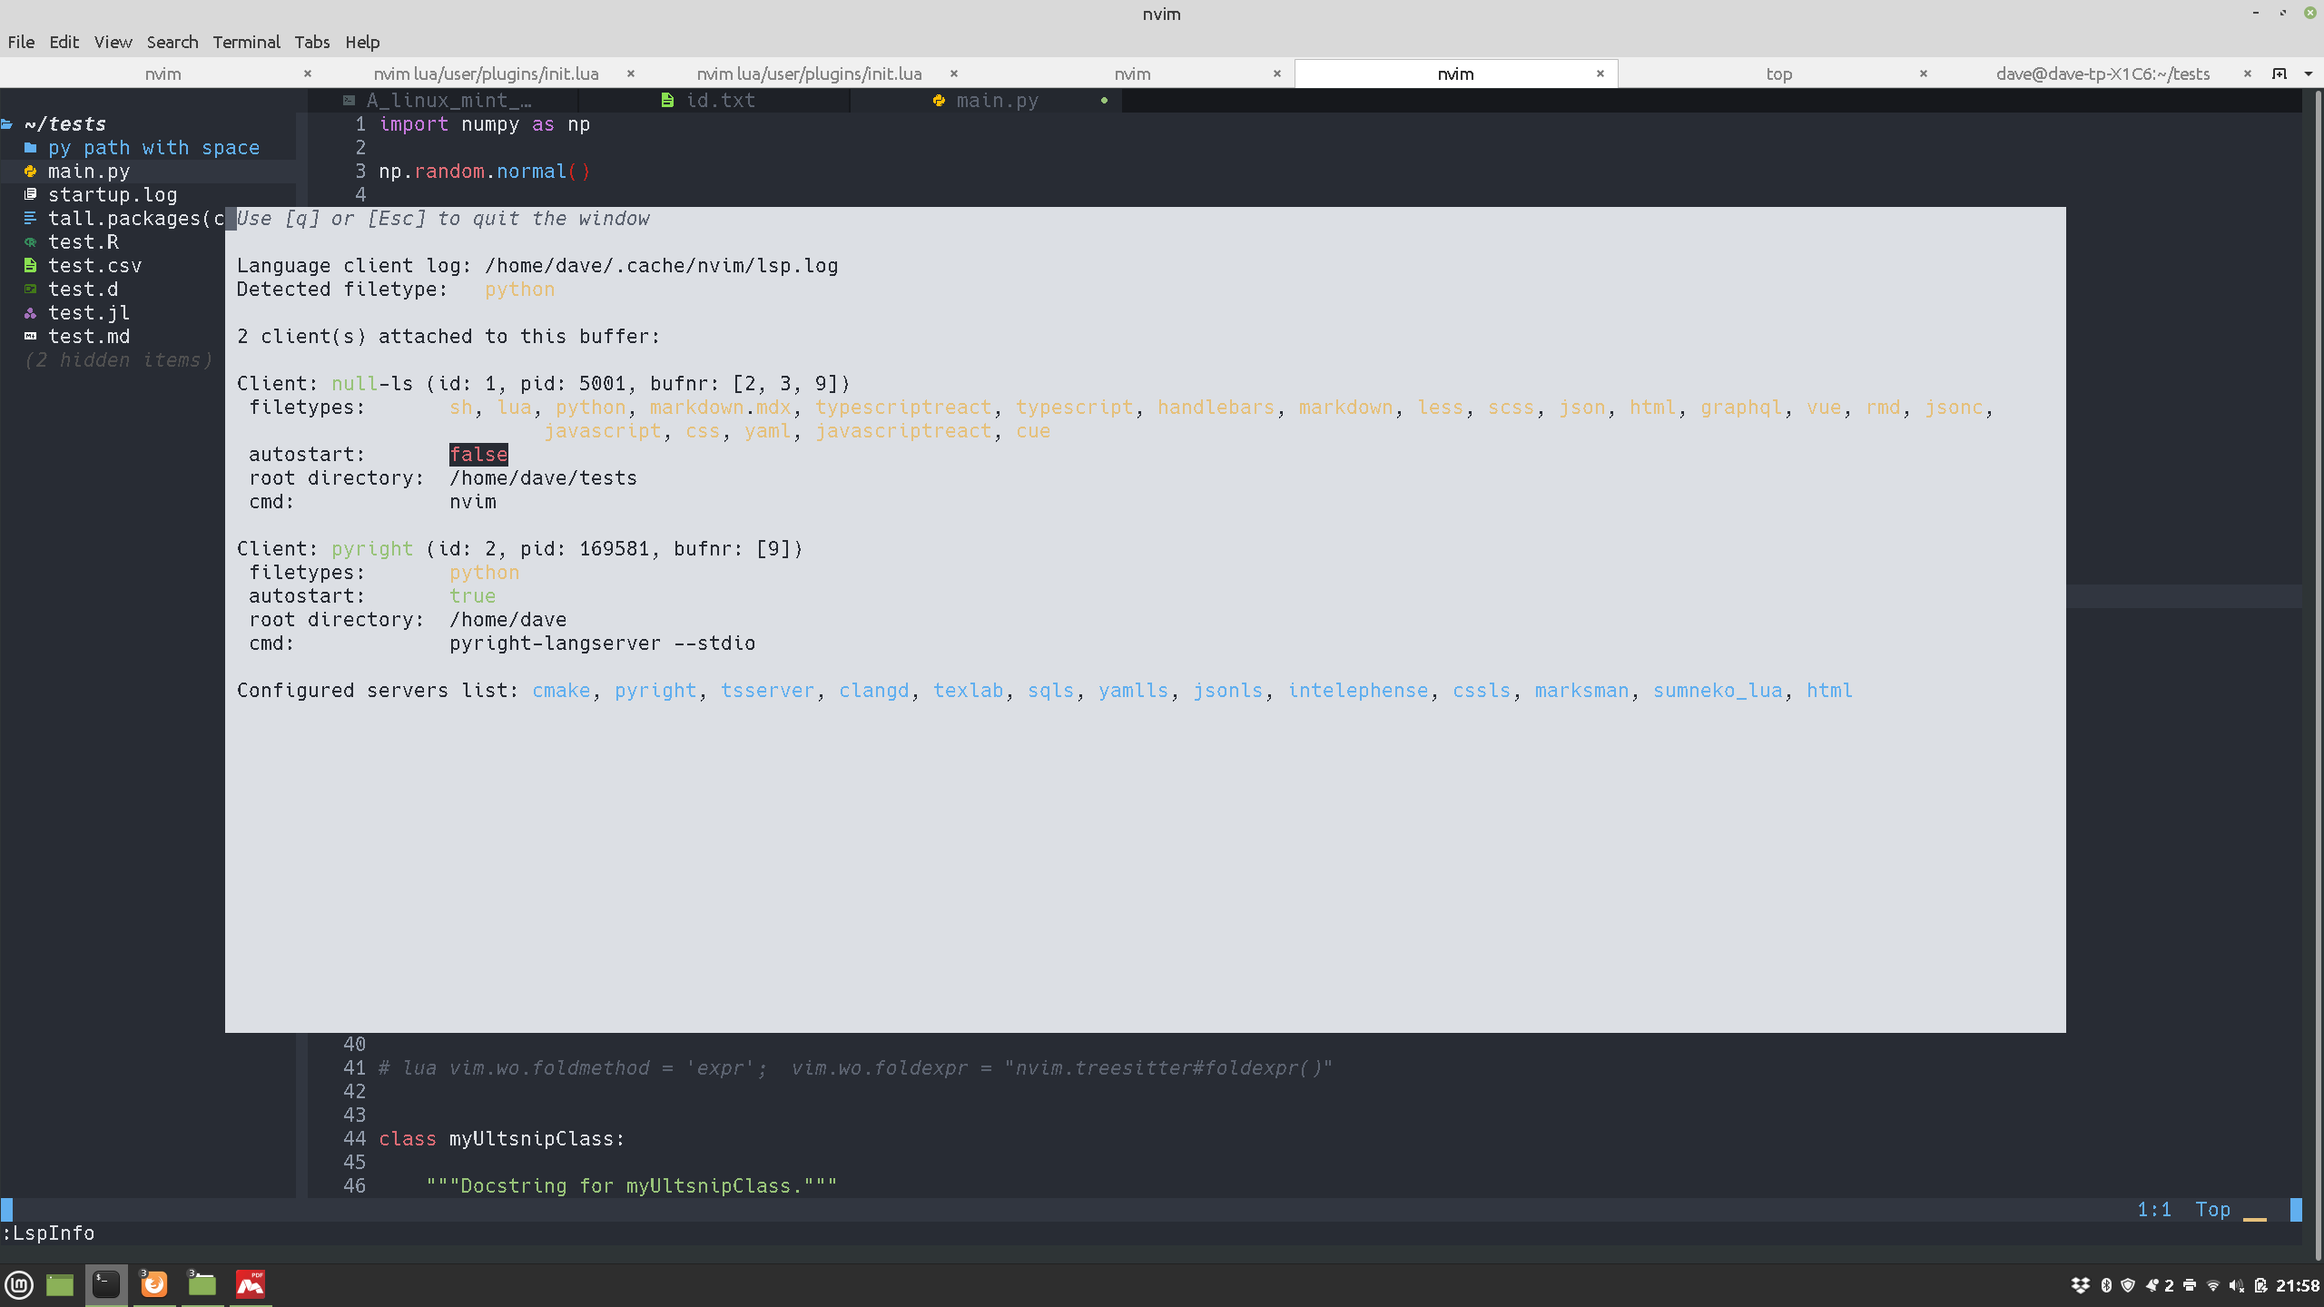This screenshot has height=1307, width=2324.
Task: Click the Julia icon beside test.jl
Action: tap(30, 313)
